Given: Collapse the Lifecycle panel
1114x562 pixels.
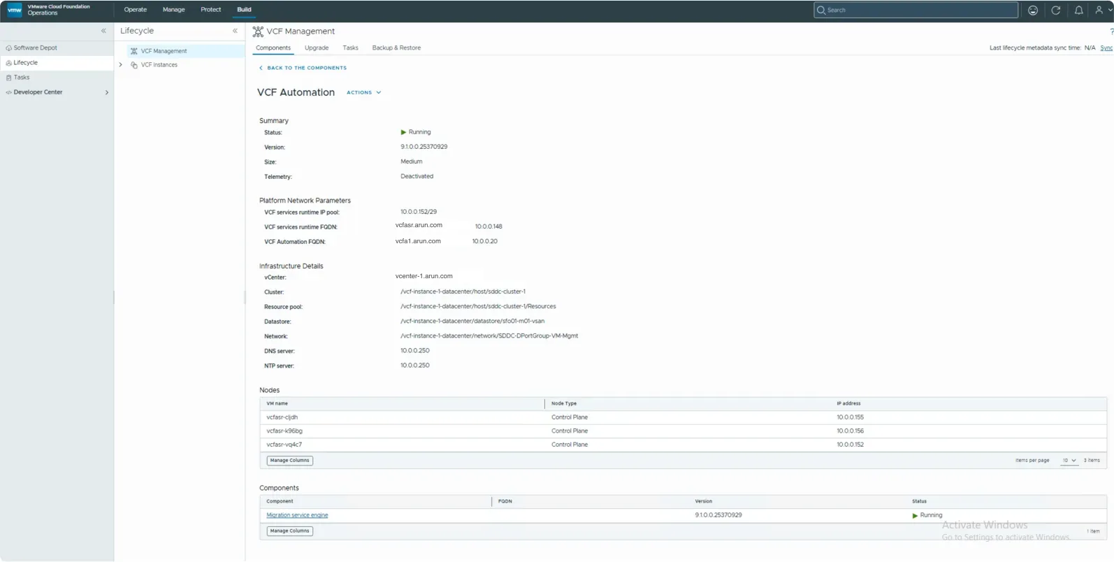Looking at the screenshot, I should point(235,31).
